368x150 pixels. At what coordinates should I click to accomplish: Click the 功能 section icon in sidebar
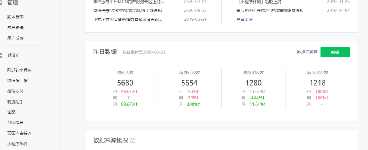pos(1,56)
